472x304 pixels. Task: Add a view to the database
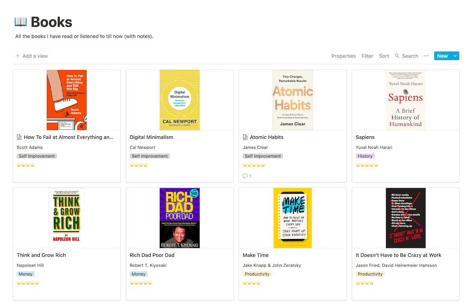pyautogui.click(x=35, y=56)
